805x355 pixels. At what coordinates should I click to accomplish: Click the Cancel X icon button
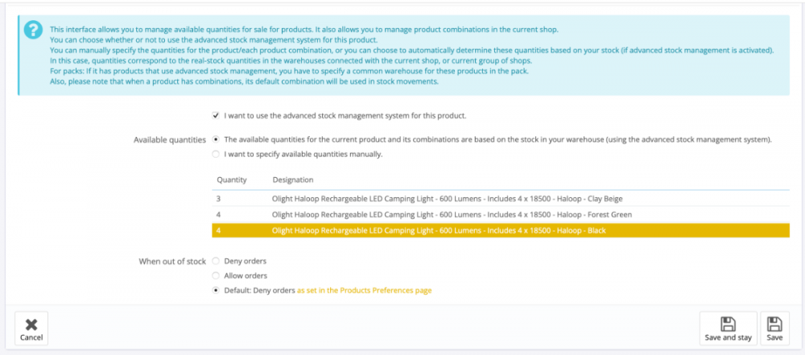[31, 324]
